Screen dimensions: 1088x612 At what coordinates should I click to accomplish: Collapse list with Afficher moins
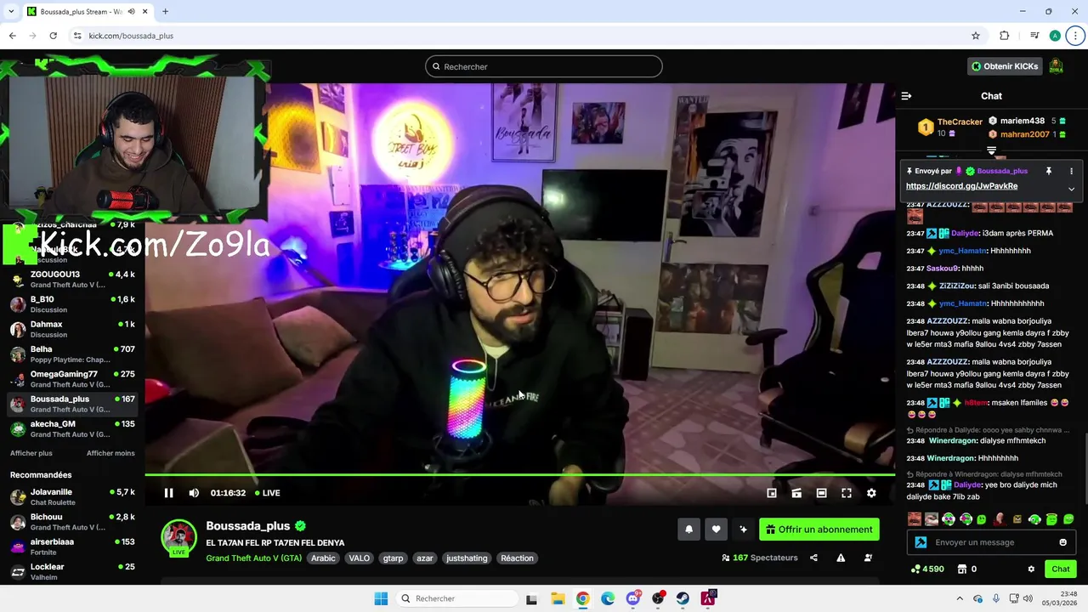coord(110,453)
